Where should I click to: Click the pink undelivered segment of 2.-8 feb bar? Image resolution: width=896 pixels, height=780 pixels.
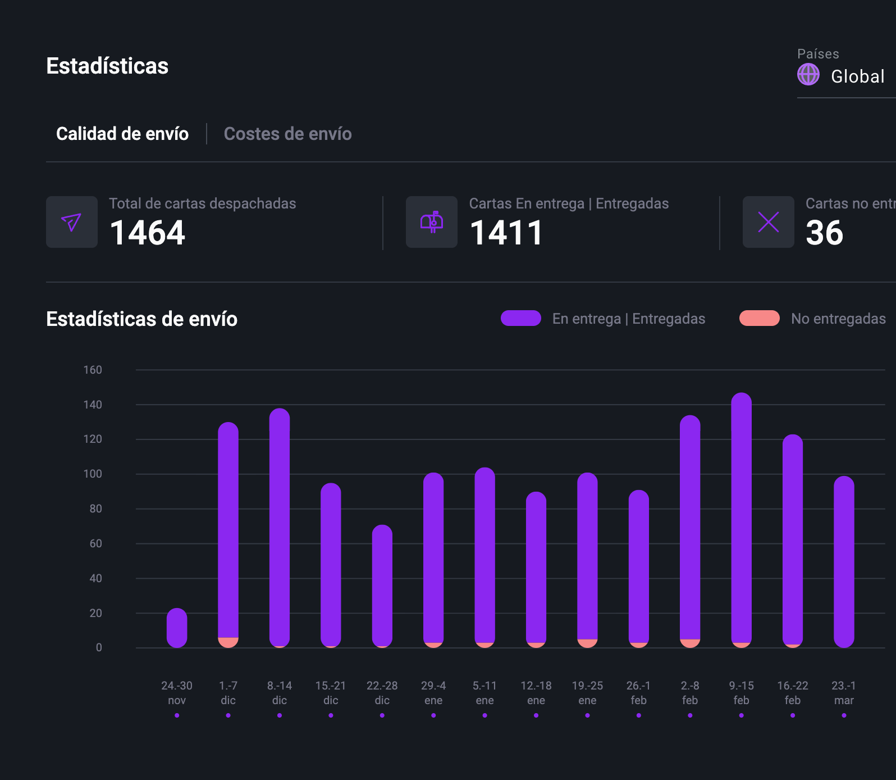click(x=690, y=643)
